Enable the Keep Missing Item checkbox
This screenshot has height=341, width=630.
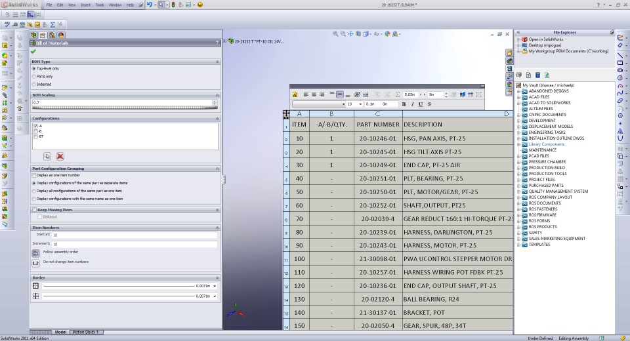point(34,210)
